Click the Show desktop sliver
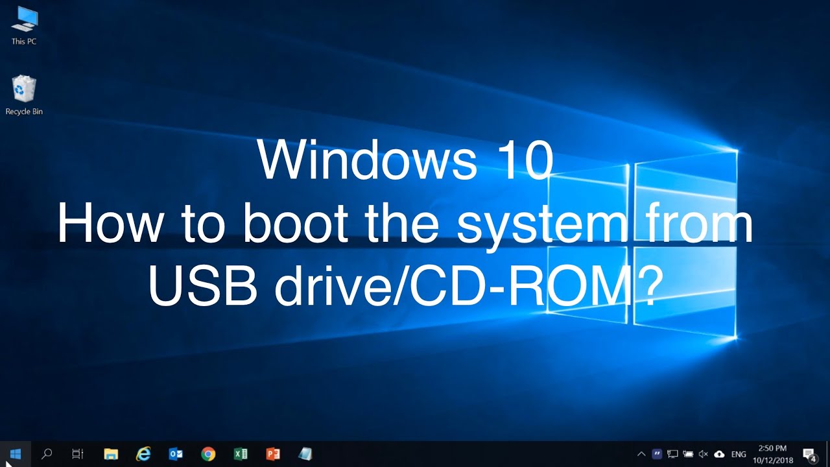Image resolution: width=830 pixels, height=467 pixels. [x=828, y=454]
